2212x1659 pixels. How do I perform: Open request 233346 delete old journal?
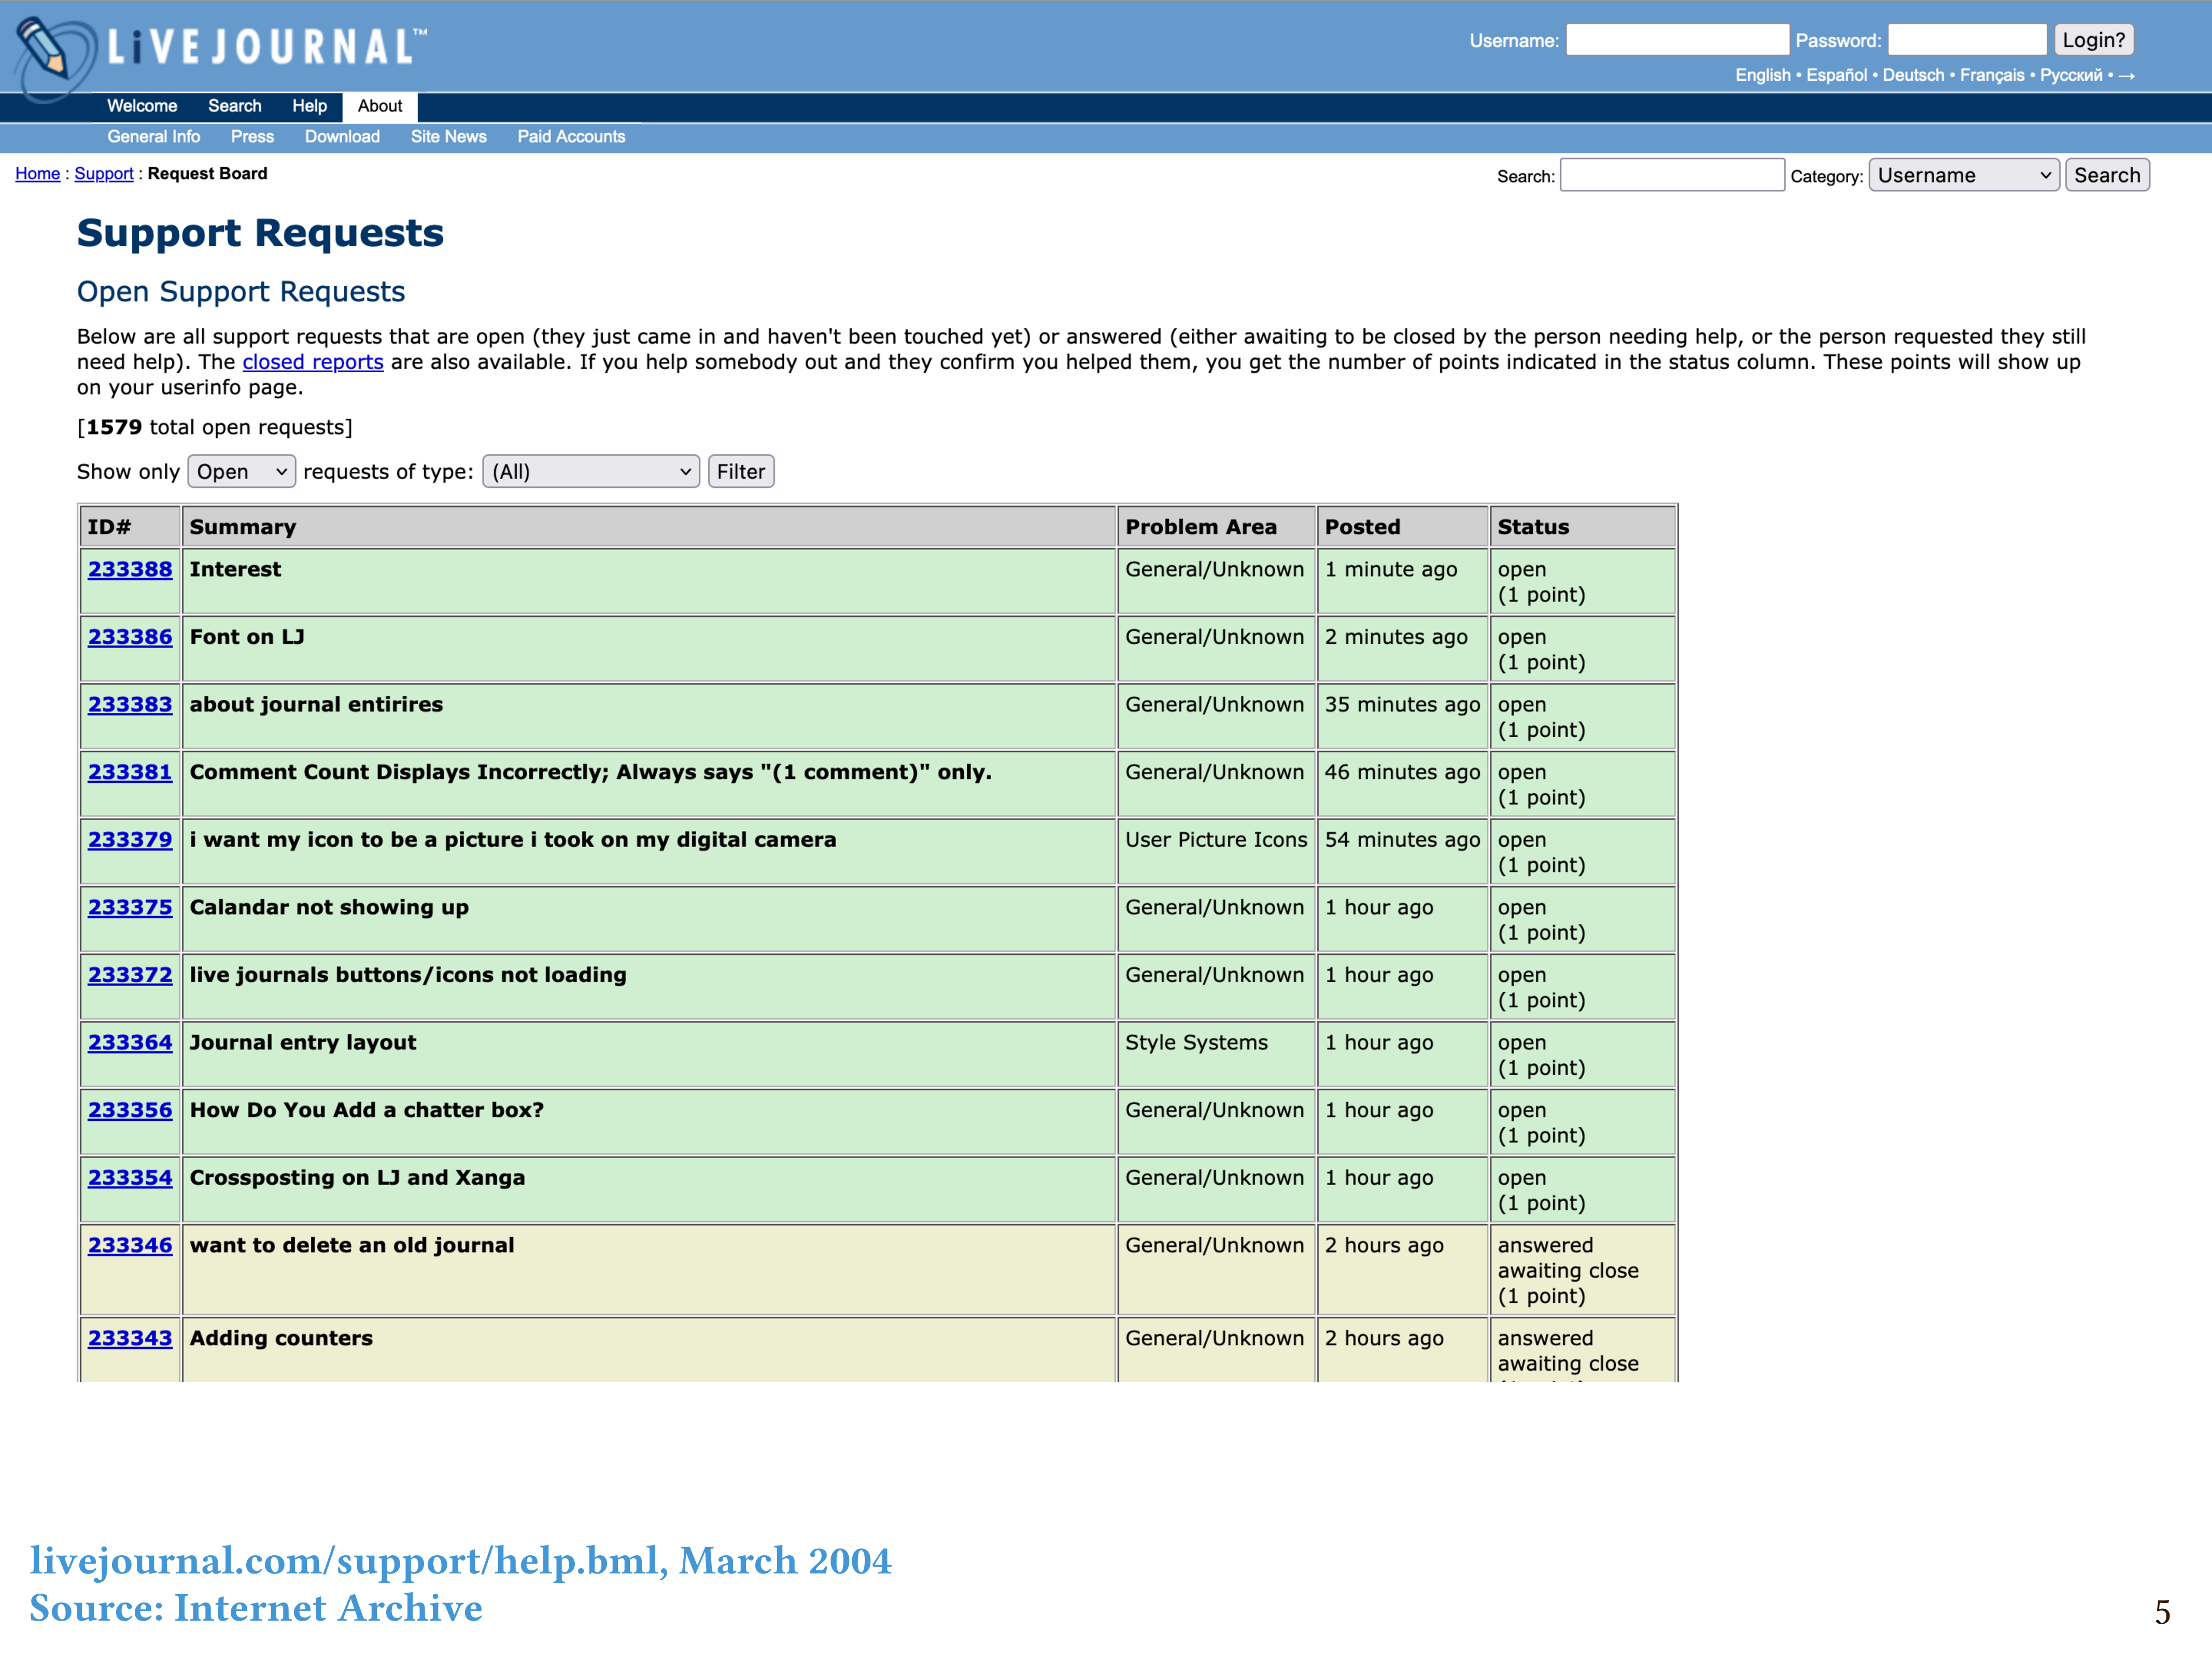tap(130, 1246)
